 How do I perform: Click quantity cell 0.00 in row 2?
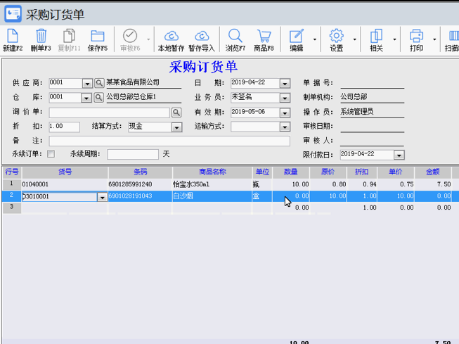point(291,196)
